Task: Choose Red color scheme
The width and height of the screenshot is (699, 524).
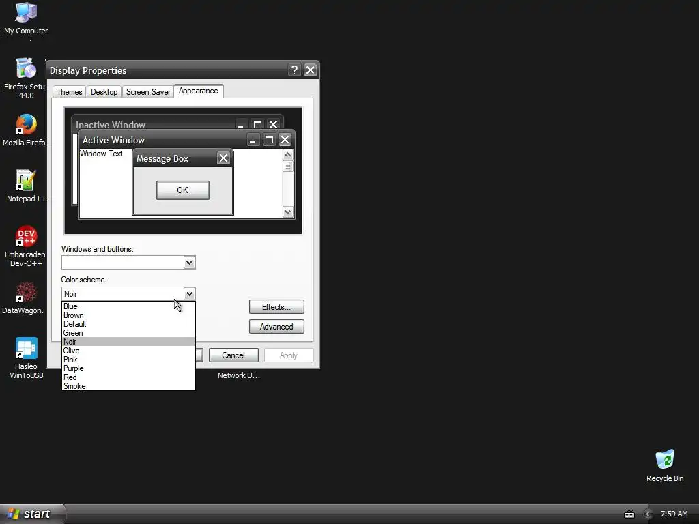Action: tap(128, 377)
